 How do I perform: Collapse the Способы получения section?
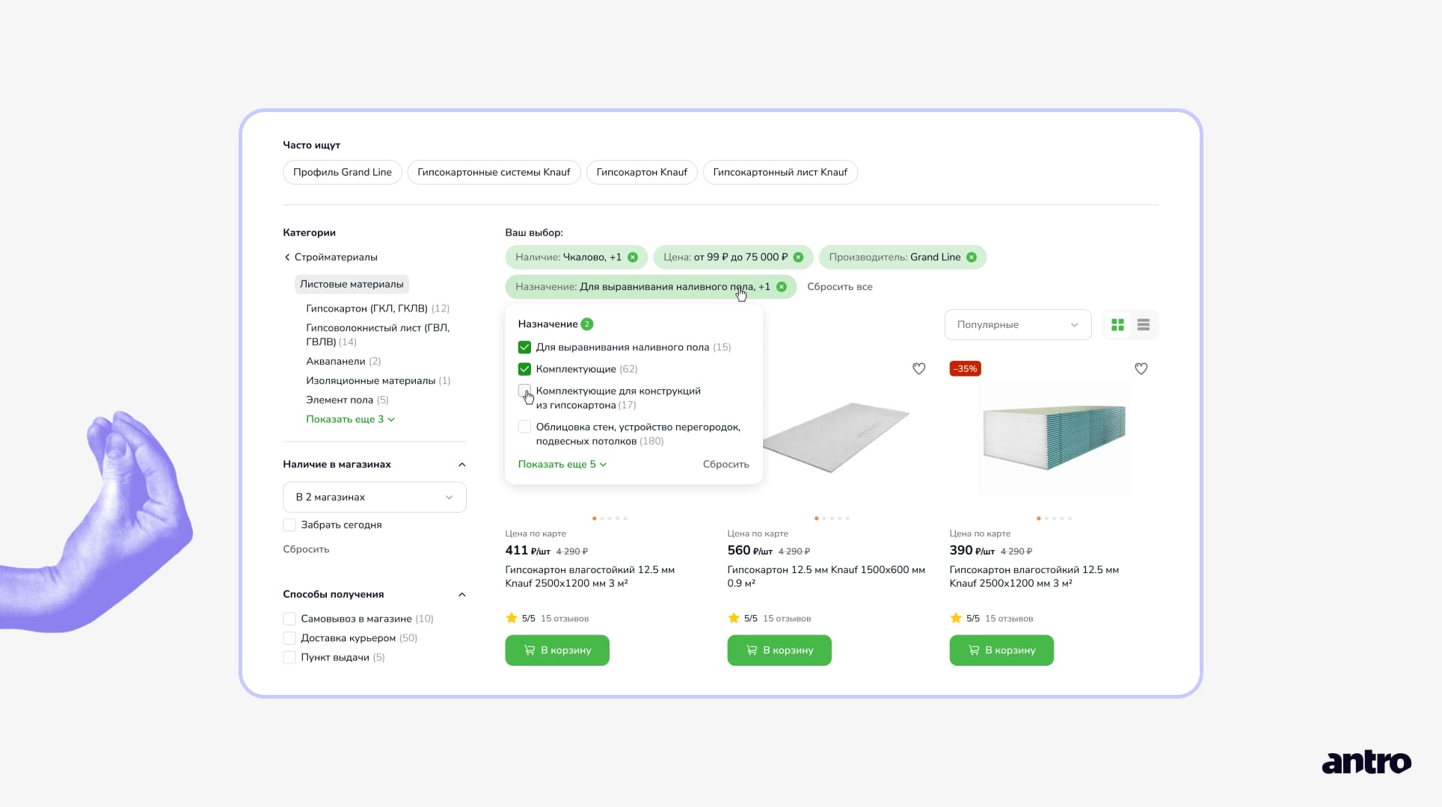click(461, 595)
